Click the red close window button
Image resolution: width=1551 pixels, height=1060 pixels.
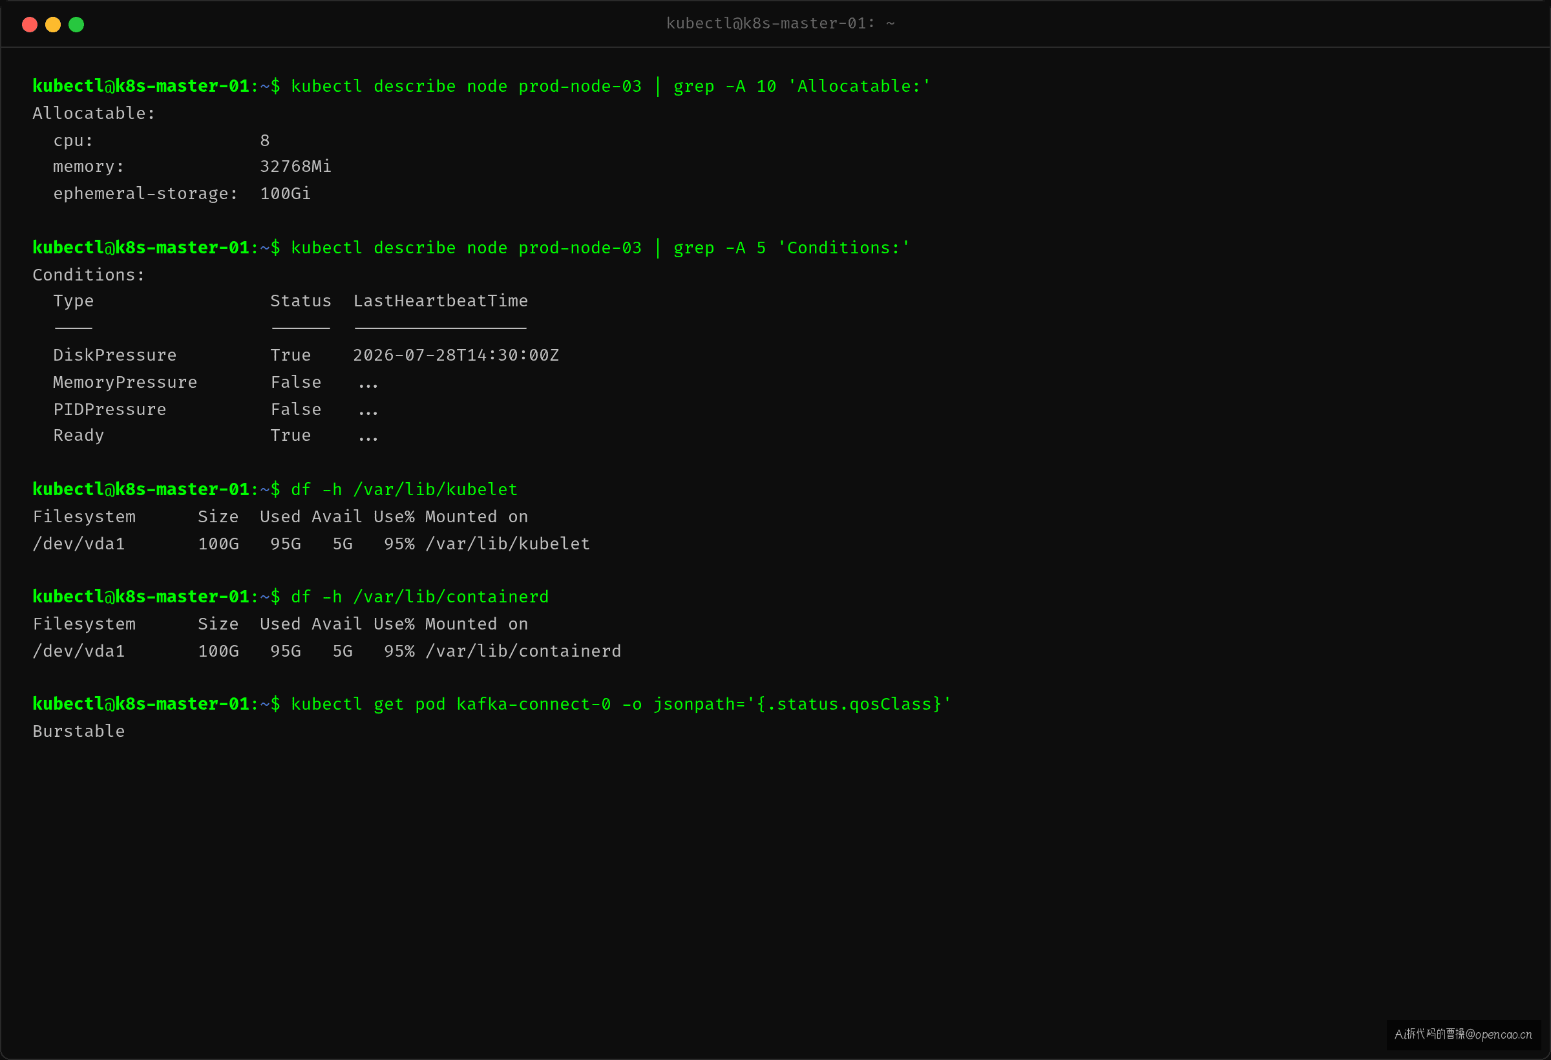coord(29,25)
